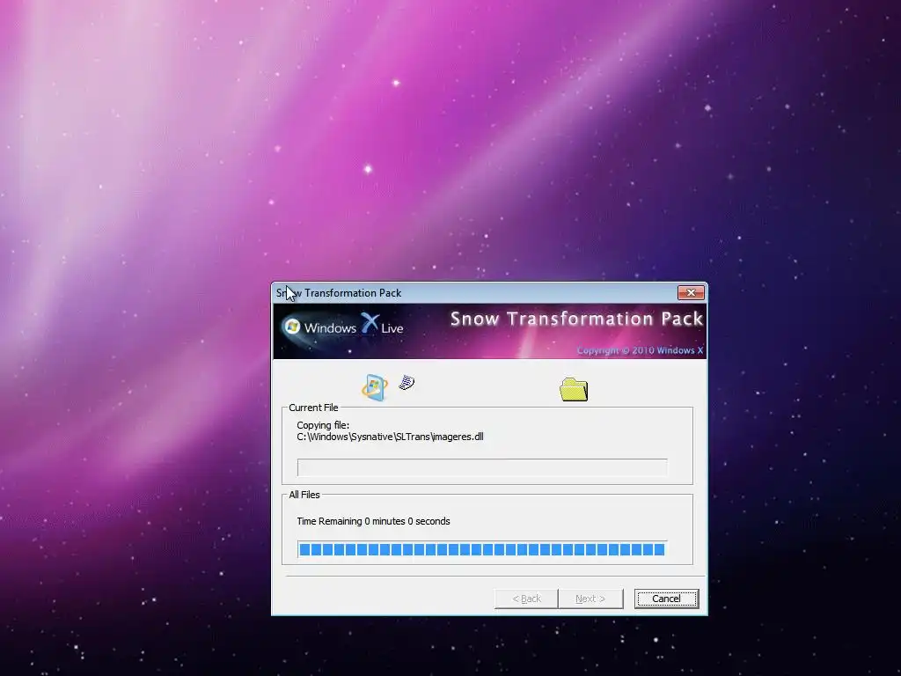Click the disabled Back button
This screenshot has height=676, width=901.
click(526, 599)
